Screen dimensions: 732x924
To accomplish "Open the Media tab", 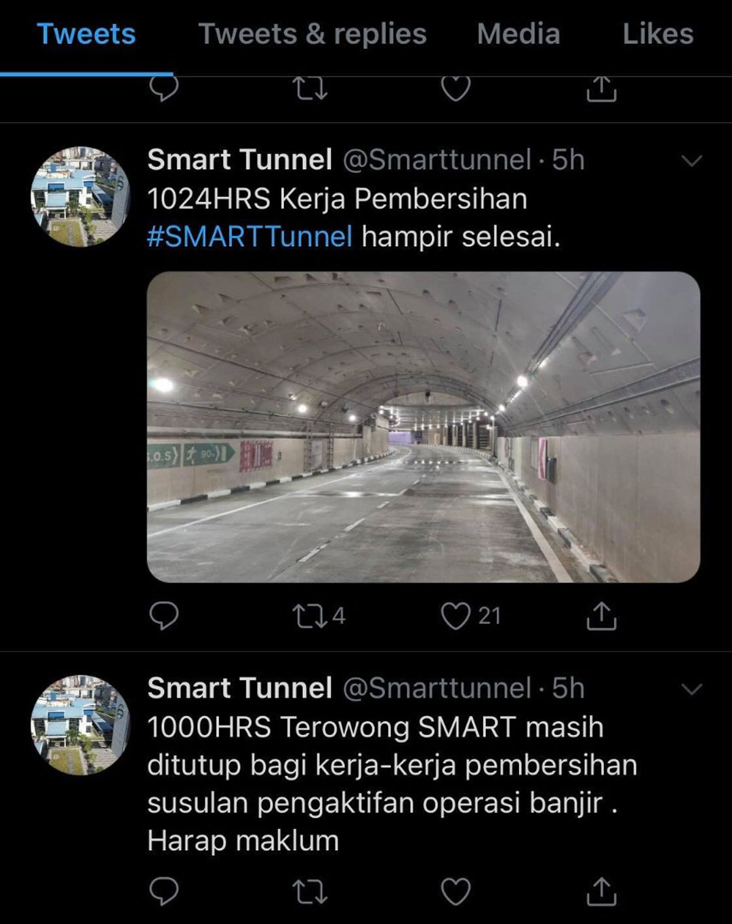I will 518,34.
